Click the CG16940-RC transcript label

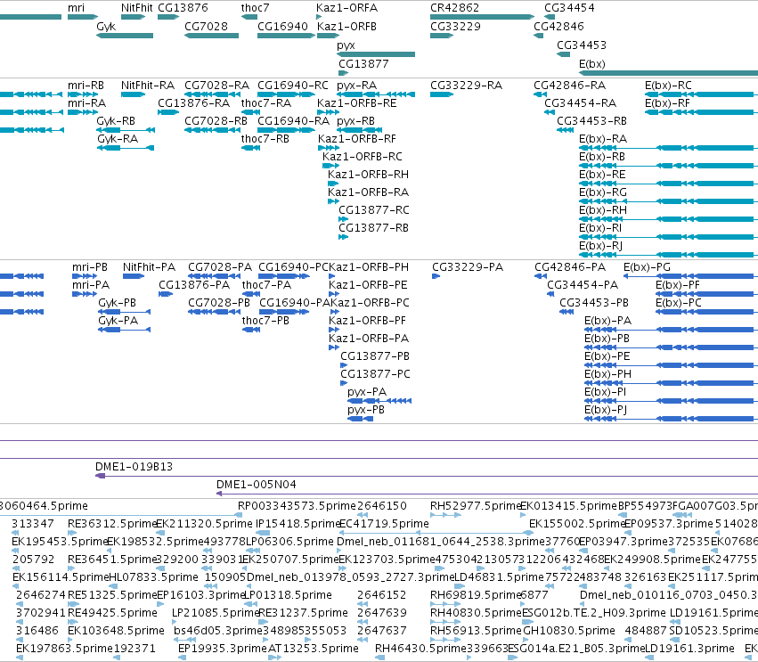(x=293, y=86)
